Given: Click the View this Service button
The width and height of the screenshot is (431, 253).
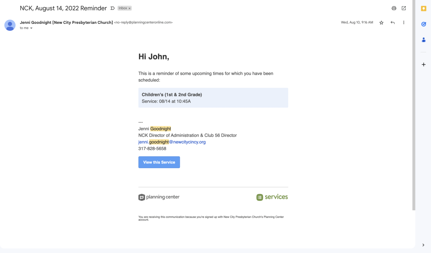Looking at the screenshot, I should point(159,162).
